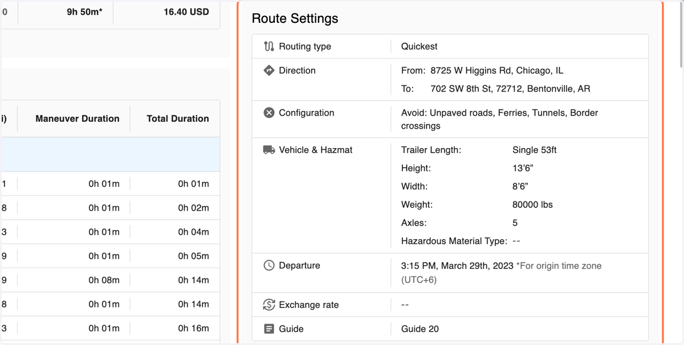Click the 16.40 USD cost value
The image size is (684, 345).
point(186,11)
